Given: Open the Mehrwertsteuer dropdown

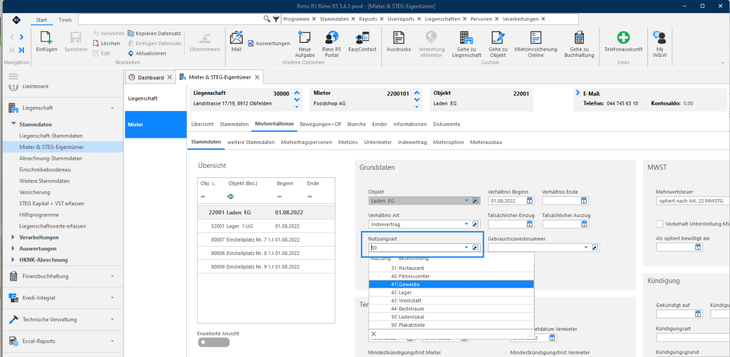Looking at the screenshot, I should pyautogui.click(x=693, y=201).
